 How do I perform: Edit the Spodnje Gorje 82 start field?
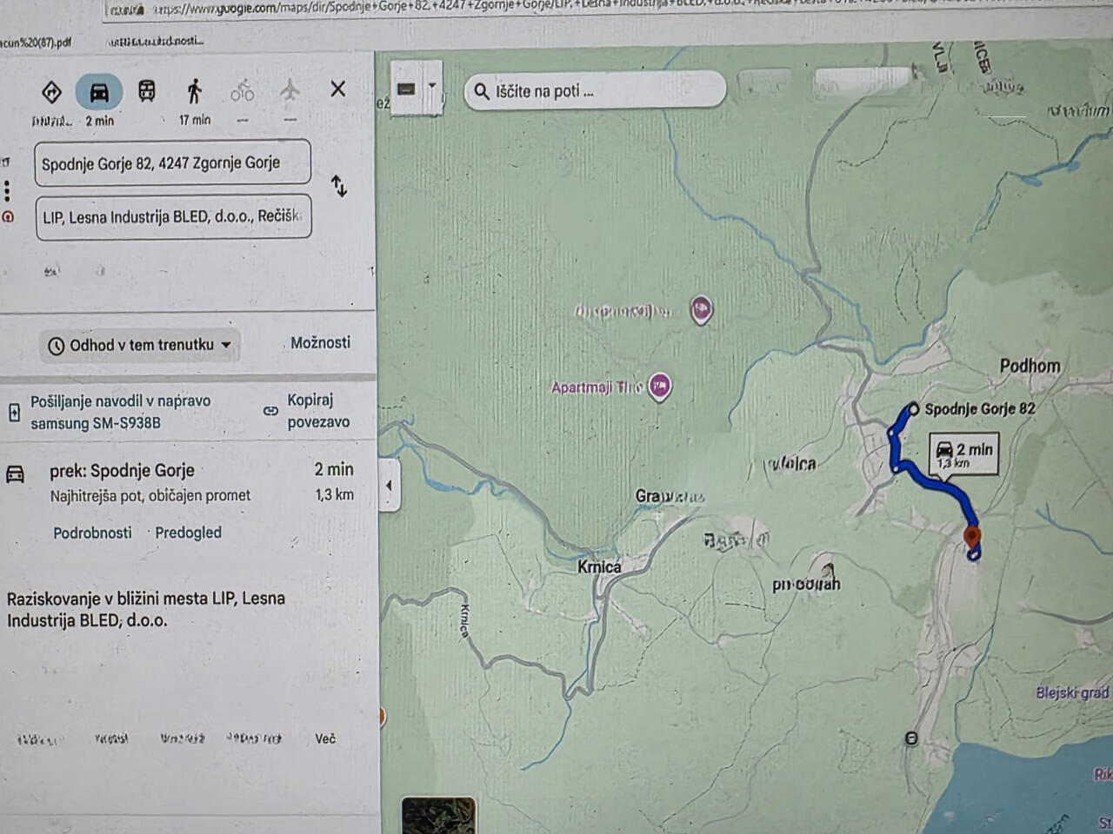pyautogui.click(x=172, y=163)
